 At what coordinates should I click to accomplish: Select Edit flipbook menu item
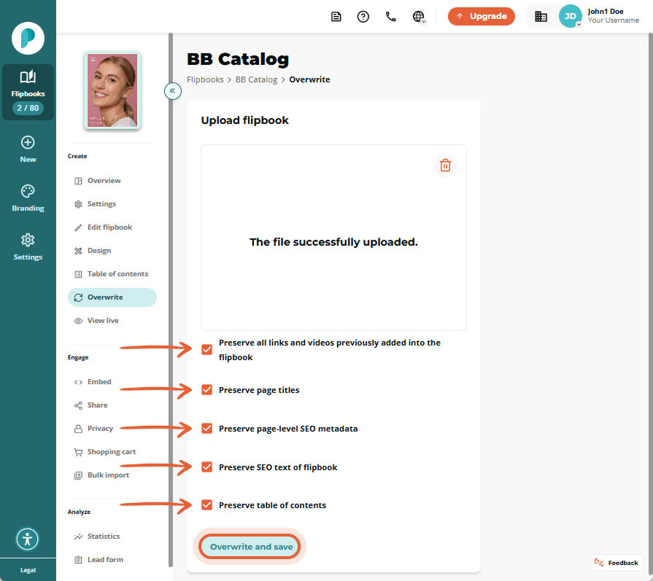tap(112, 227)
